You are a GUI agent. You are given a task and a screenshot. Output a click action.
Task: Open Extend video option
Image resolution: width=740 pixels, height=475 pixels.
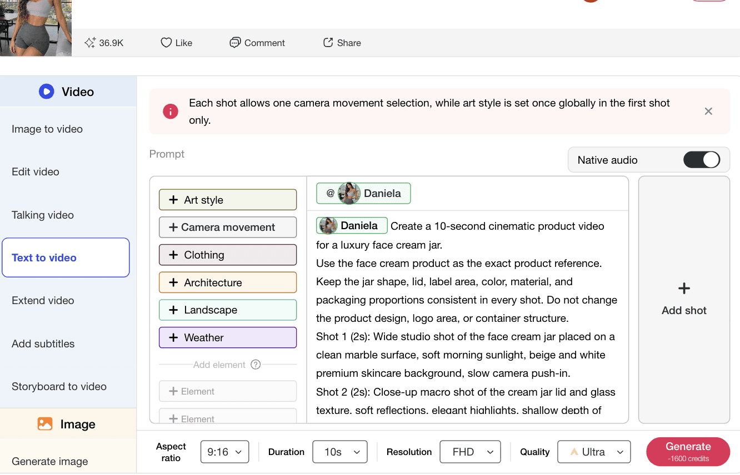tap(43, 300)
